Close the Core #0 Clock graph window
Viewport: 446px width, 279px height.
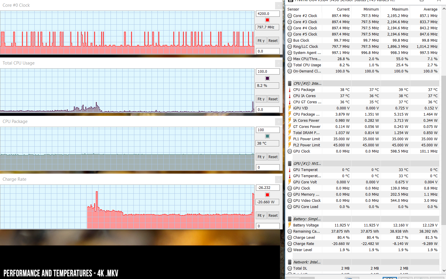(279, 6)
